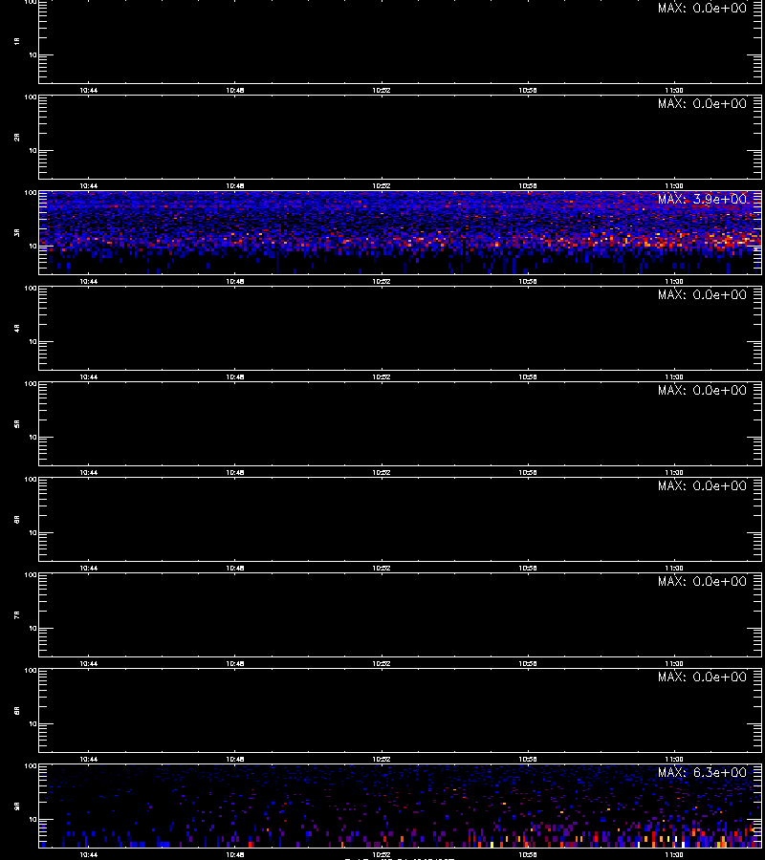Click the 10:48 time tick under panel 1R
765x860 pixels.
(x=235, y=91)
